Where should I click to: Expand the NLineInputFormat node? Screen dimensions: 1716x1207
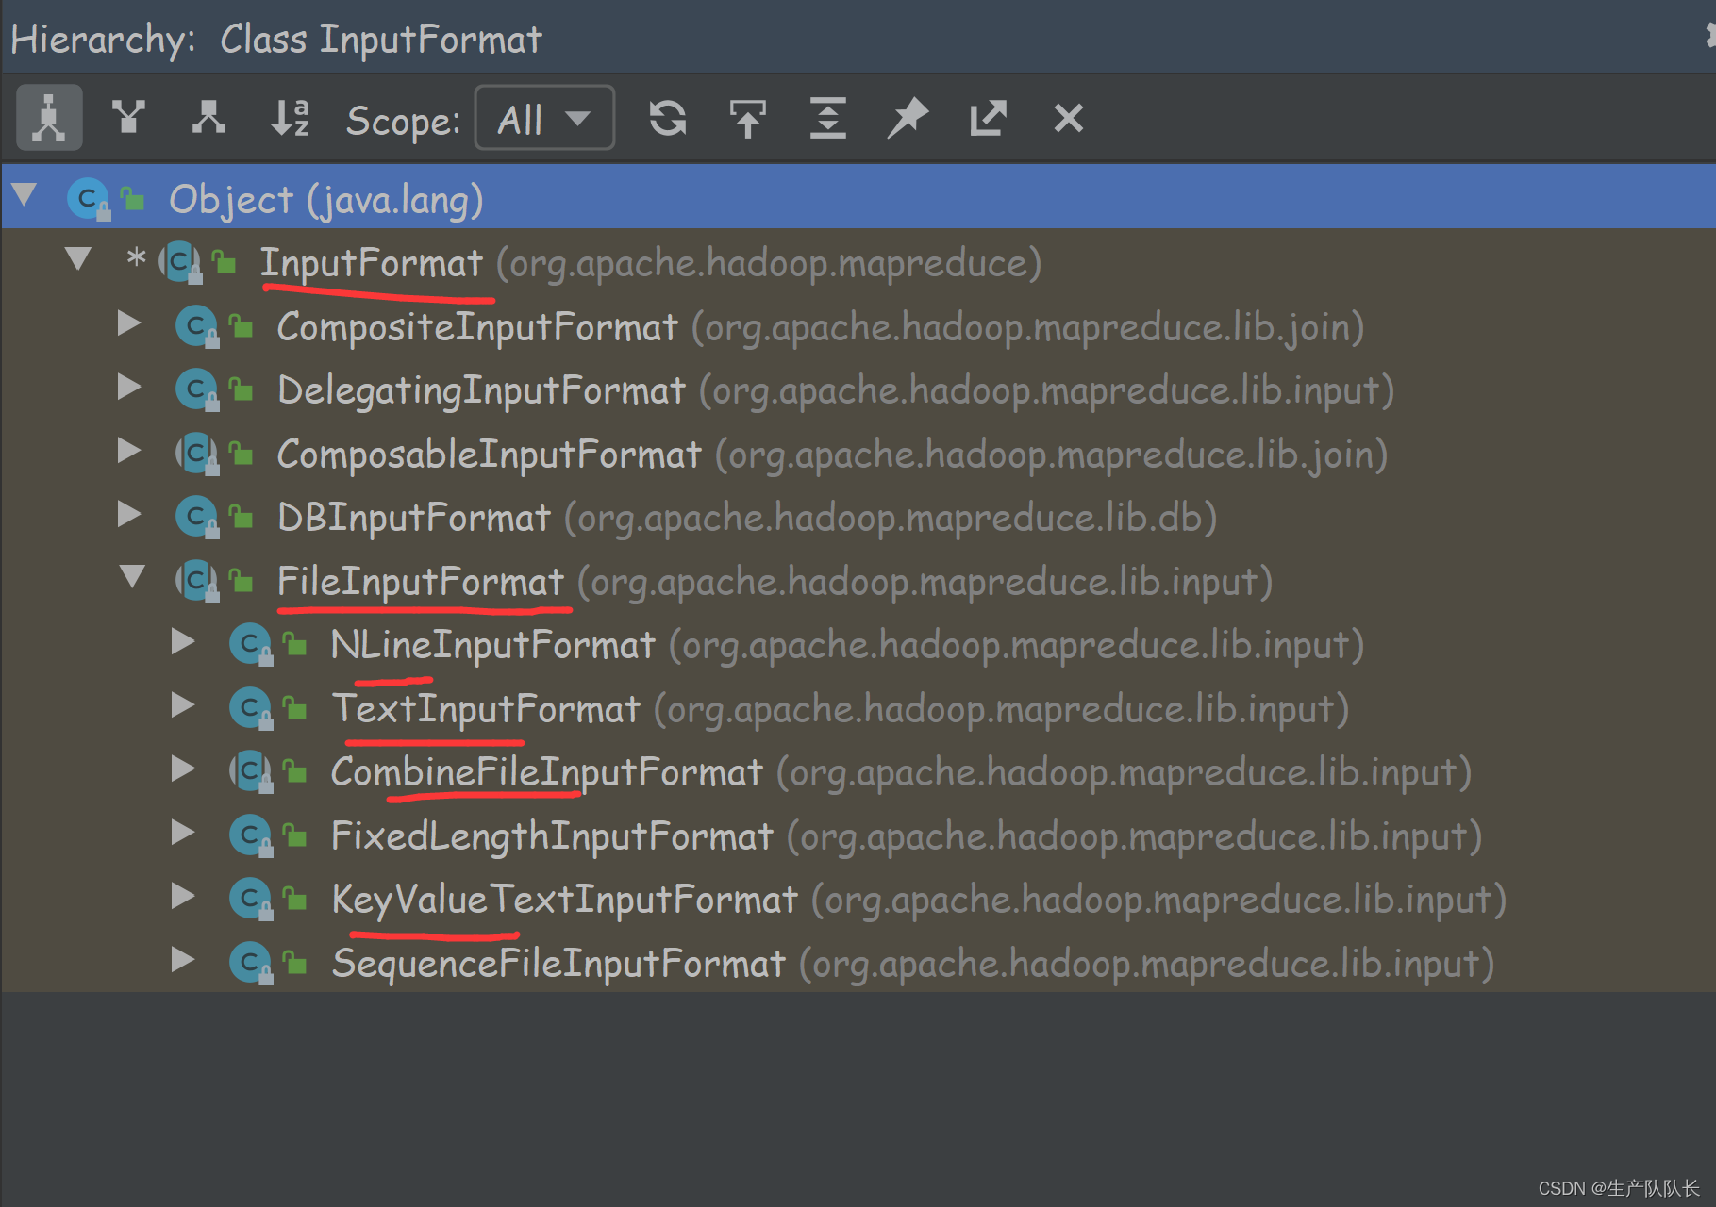point(183,642)
